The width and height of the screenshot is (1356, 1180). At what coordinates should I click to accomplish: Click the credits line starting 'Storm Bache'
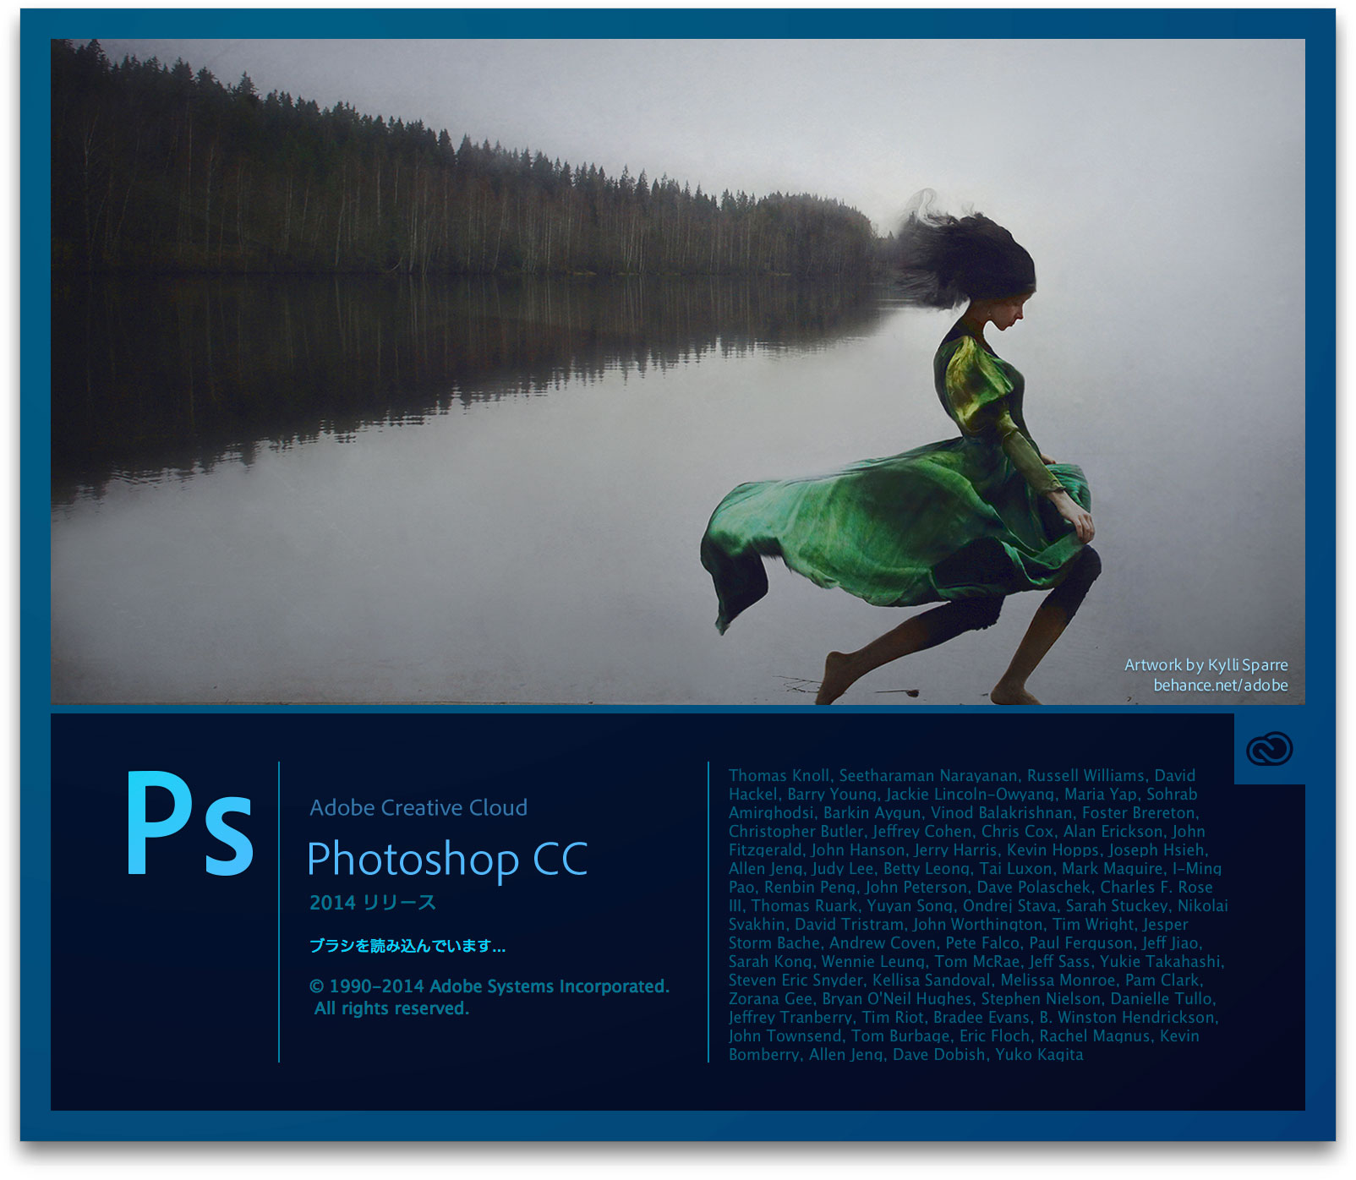pyautogui.click(x=965, y=943)
